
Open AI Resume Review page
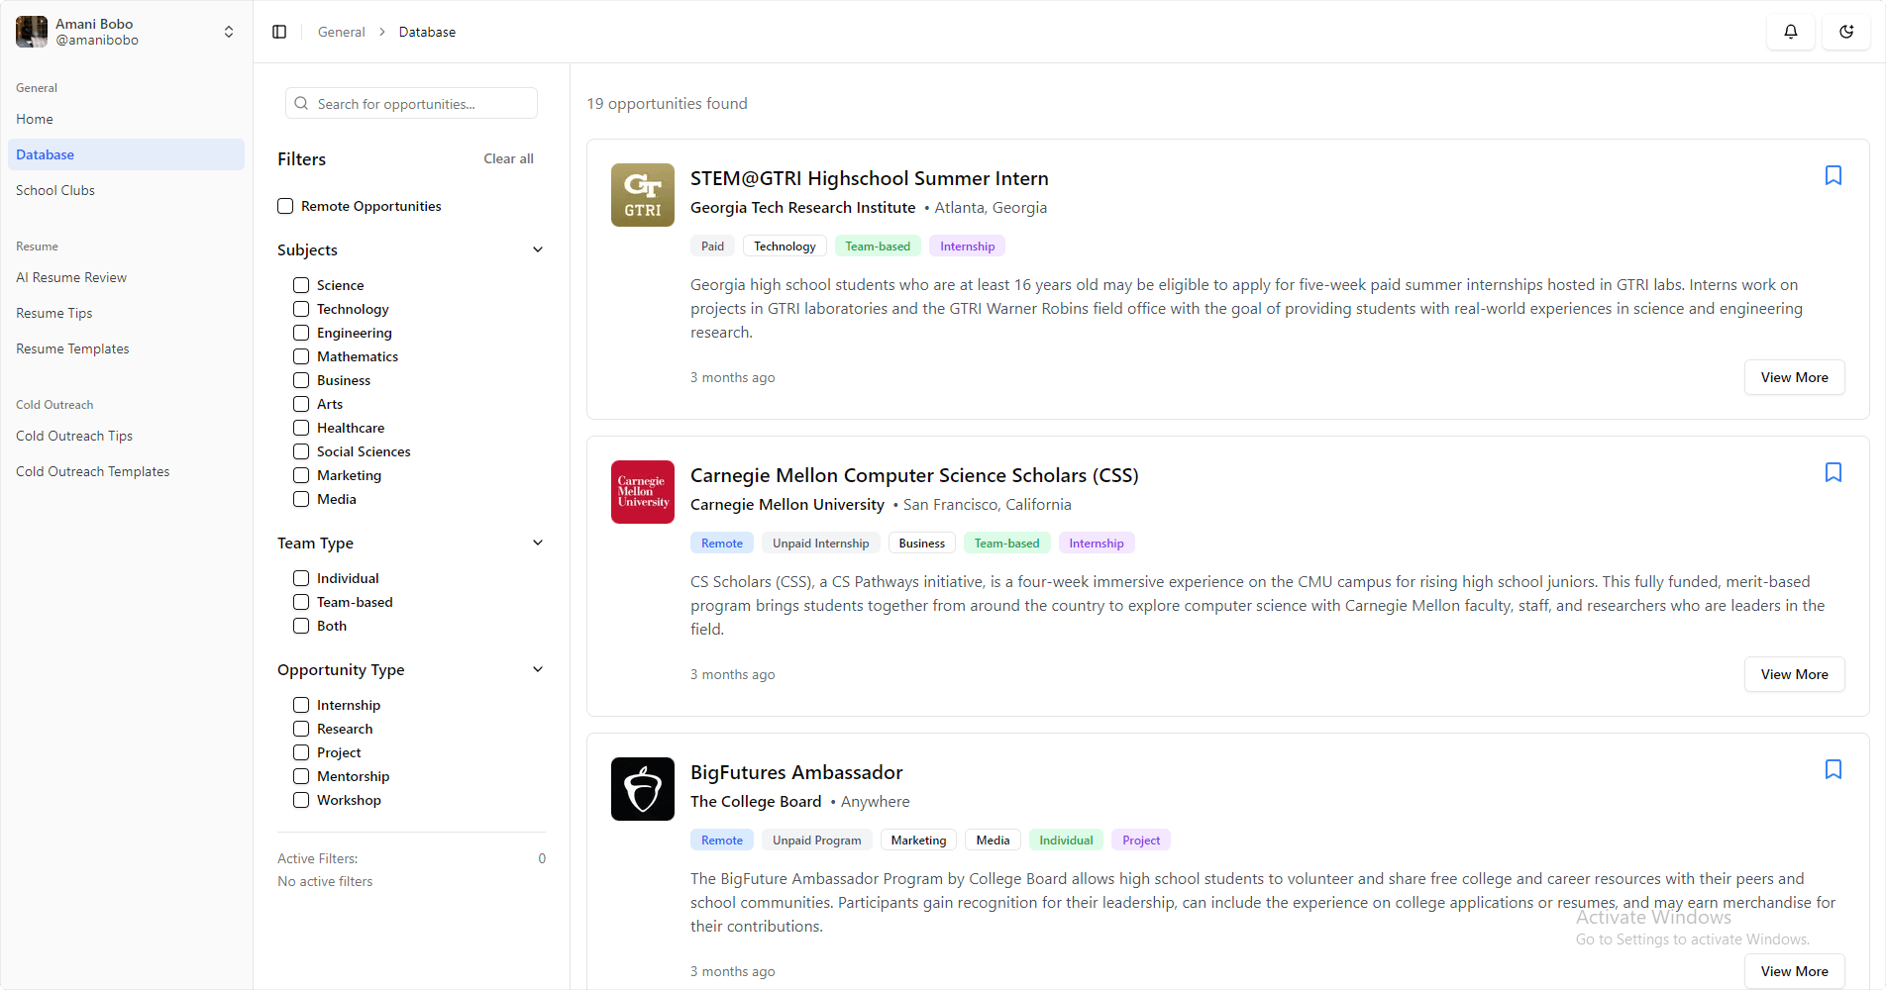click(71, 277)
